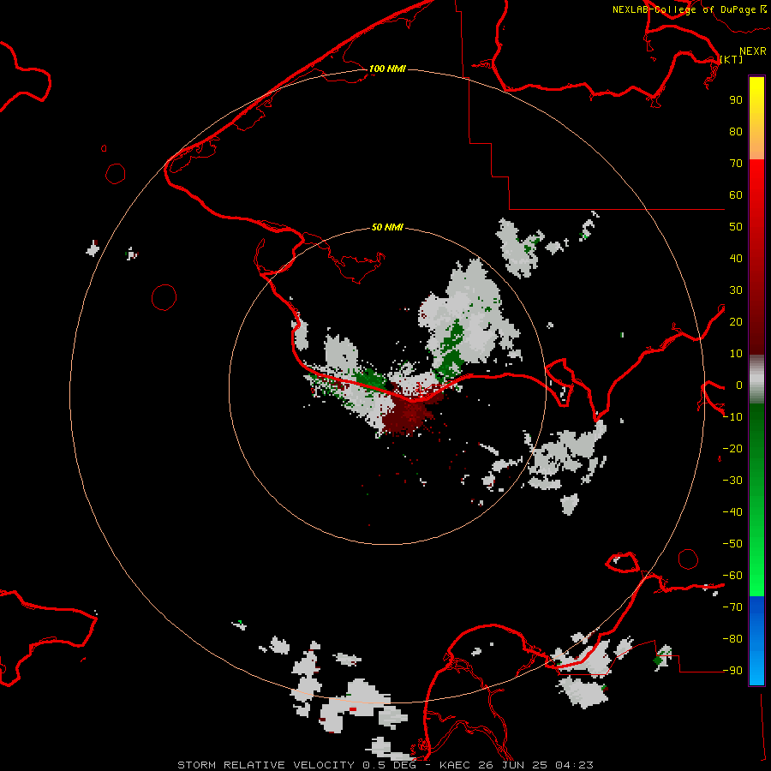
Task: Click the NEXR label above the scale
Action: pos(753,51)
